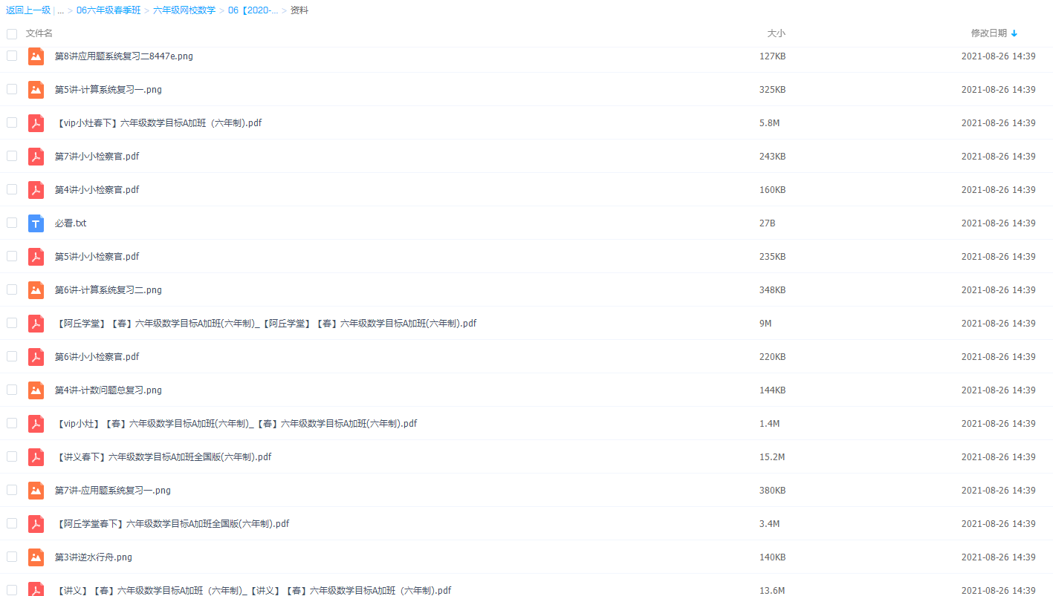Screen dimensions: 1053x596
Task: Toggle the select-all checkbox in the header
Action: pos(12,33)
